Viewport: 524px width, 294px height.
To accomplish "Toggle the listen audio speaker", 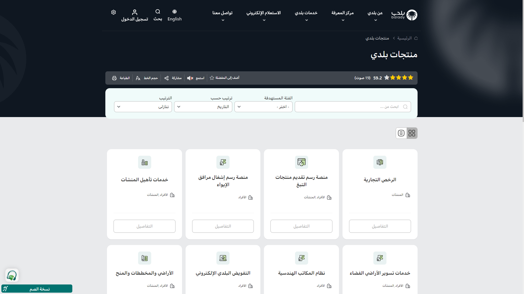I will [x=190, y=78].
